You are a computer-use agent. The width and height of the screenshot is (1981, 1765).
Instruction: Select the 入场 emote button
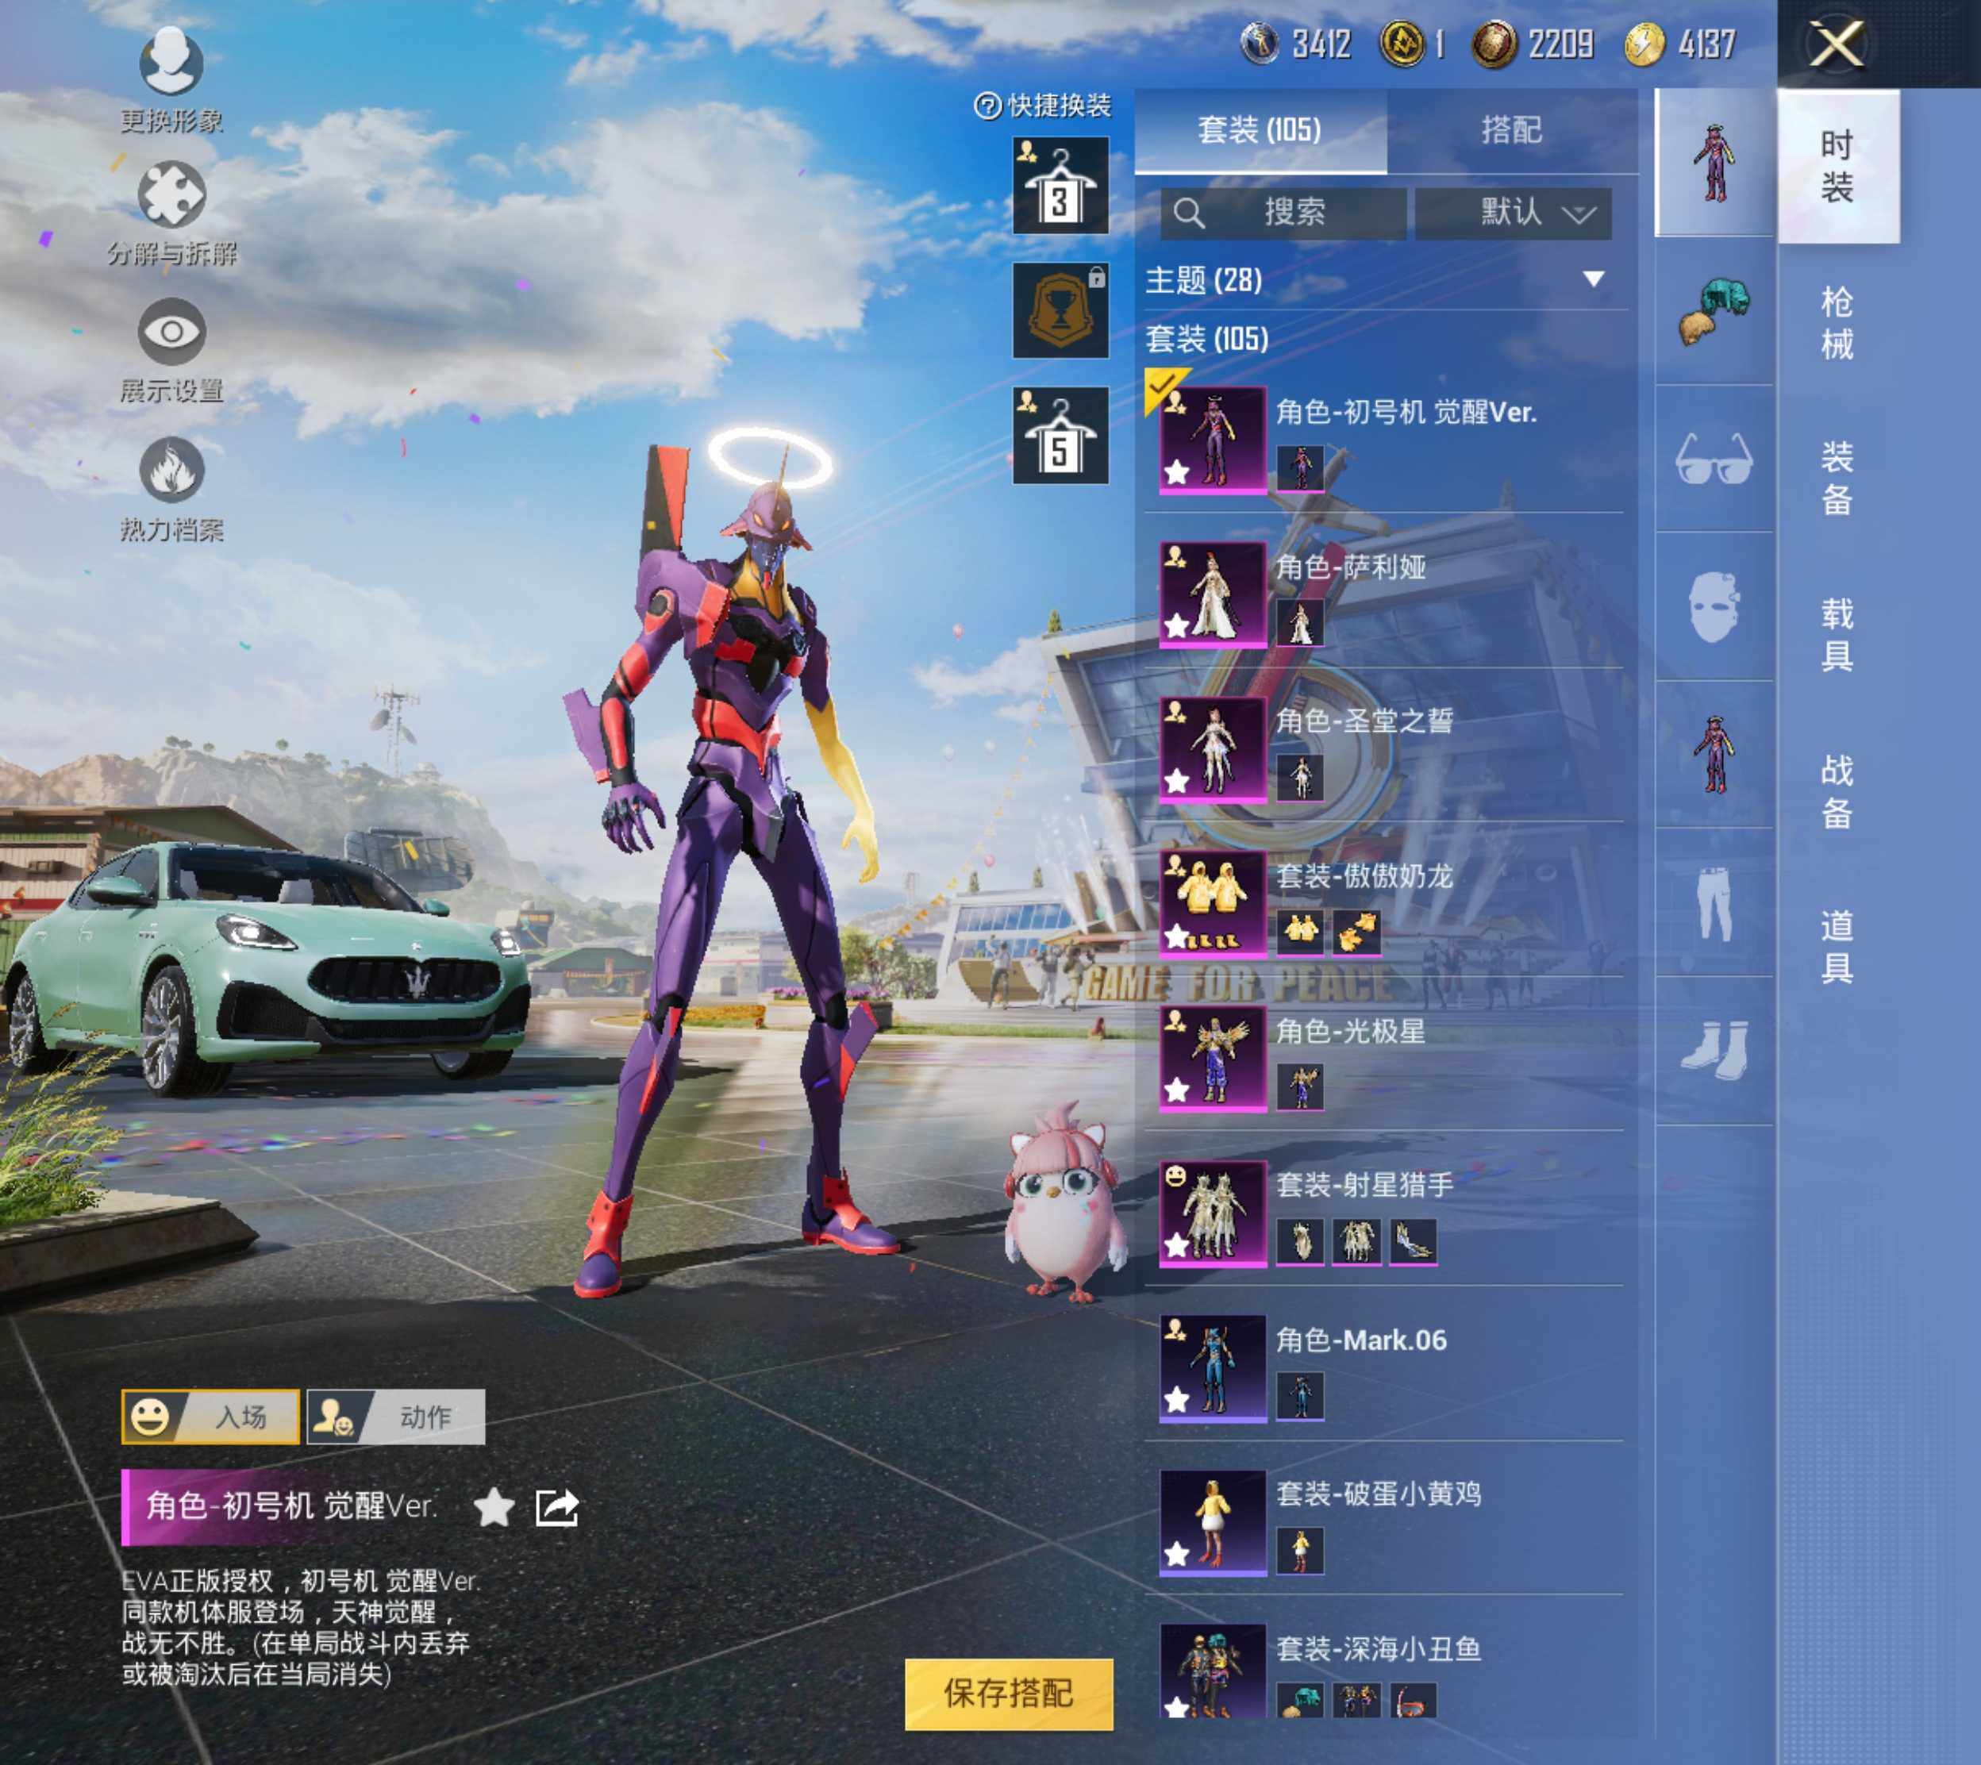click(x=210, y=1417)
